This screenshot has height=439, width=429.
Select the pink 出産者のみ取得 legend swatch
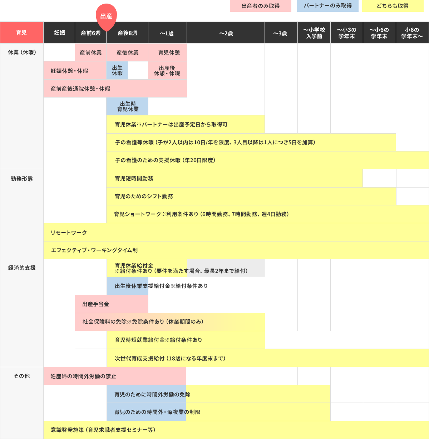pos(260,6)
